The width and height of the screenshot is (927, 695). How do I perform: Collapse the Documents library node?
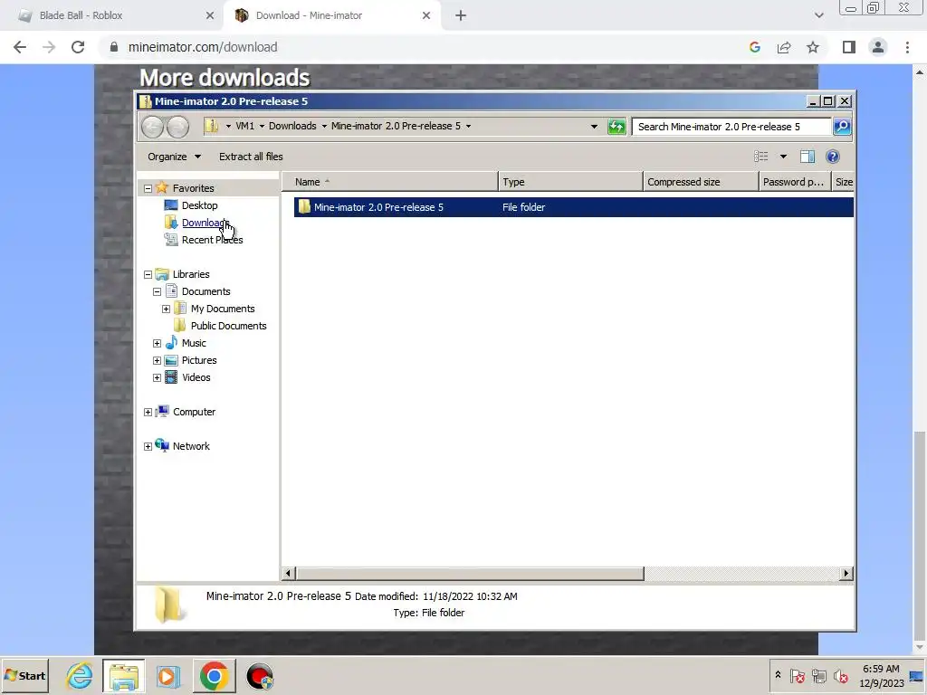[x=157, y=292]
